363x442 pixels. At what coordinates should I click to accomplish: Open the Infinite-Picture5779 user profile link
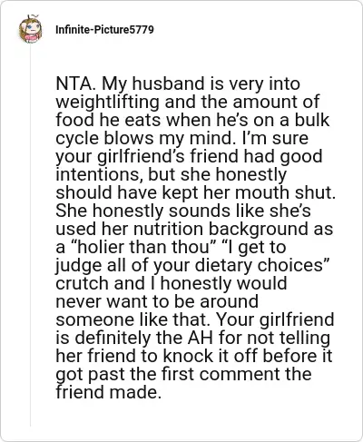point(104,30)
